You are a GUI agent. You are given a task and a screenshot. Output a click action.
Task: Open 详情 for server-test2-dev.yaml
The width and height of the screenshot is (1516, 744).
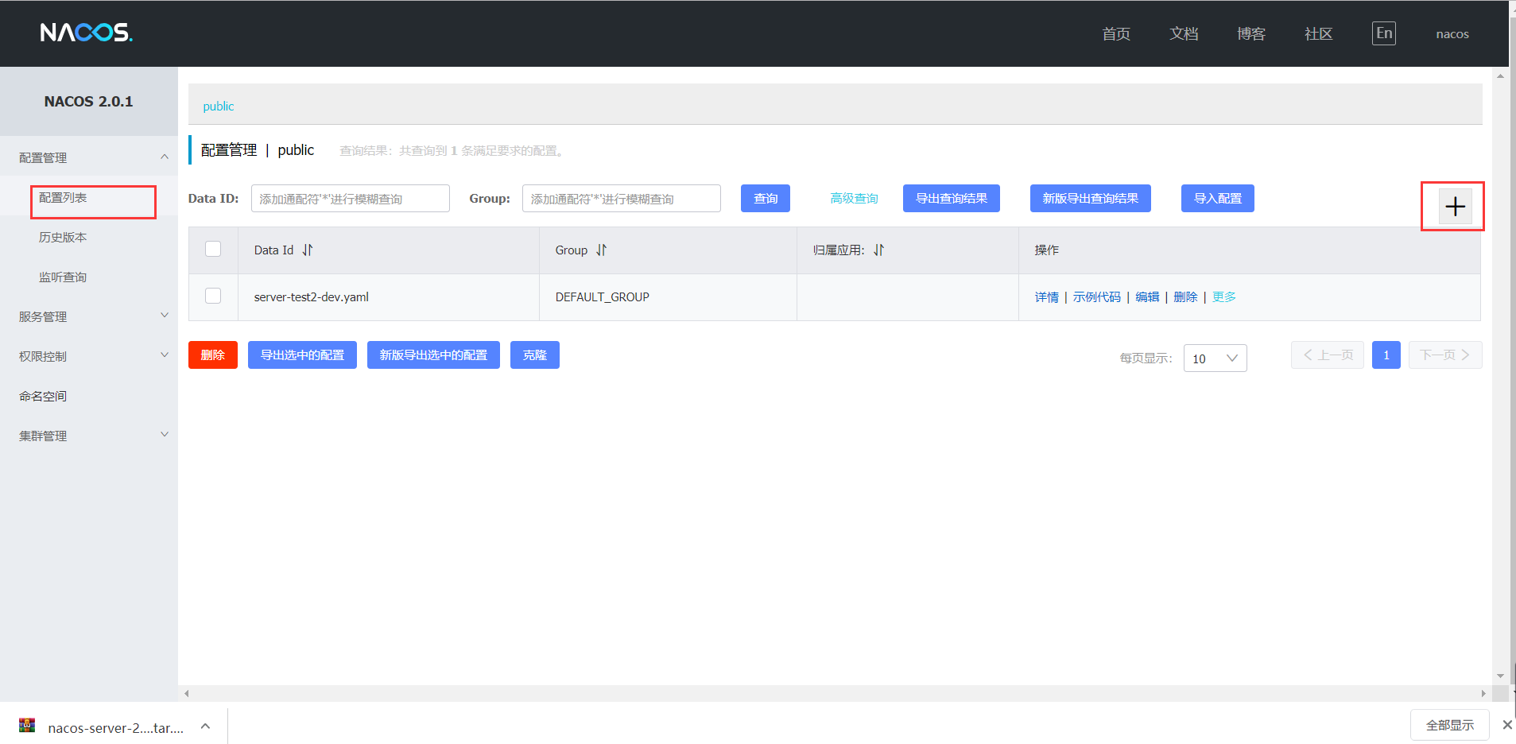coord(1047,296)
